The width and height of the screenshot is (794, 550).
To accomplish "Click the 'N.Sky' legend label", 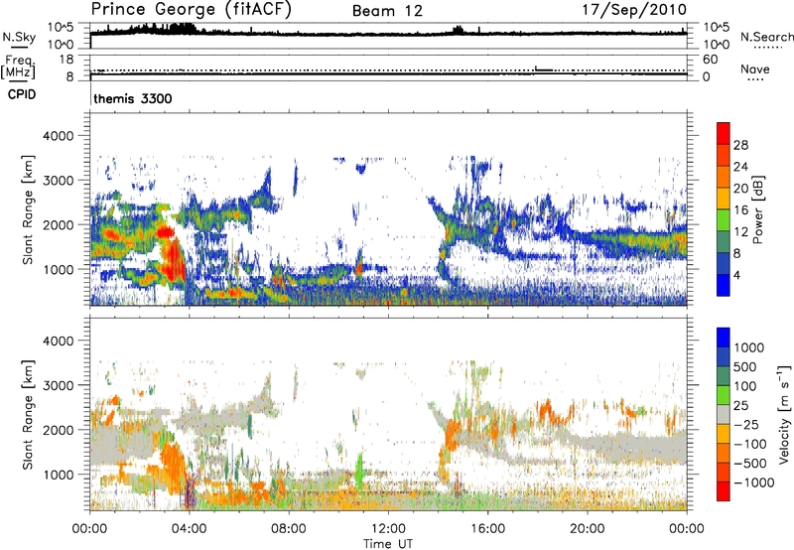I will click(x=19, y=37).
